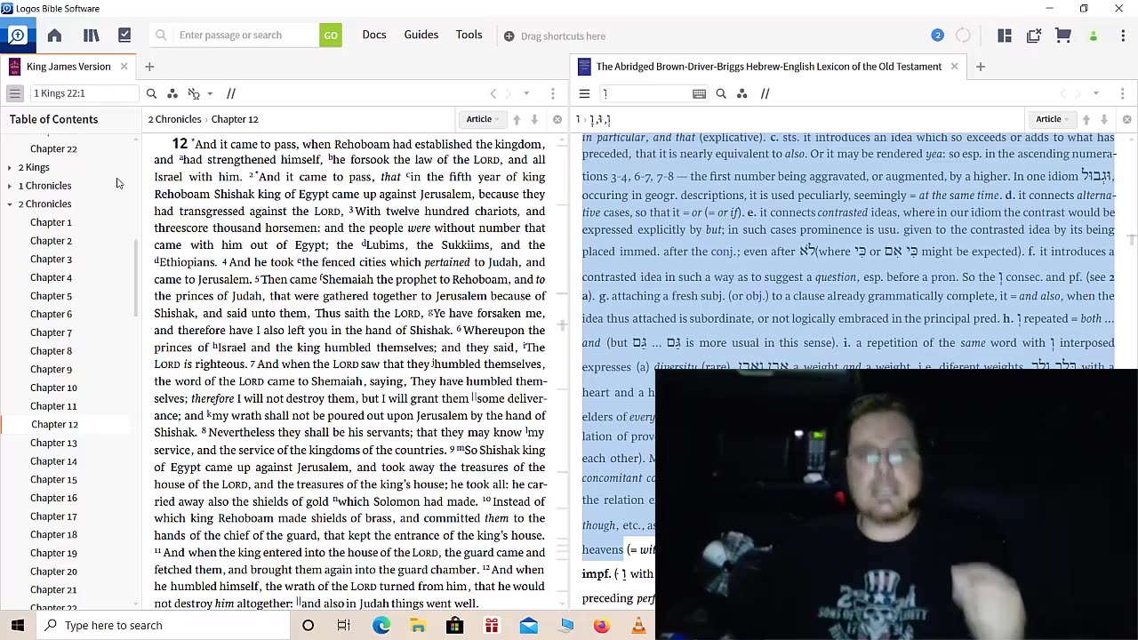Open inline search in the Lexicon panel
The height and width of the screenshot is (640, 1138).
click(x=721, y=93)
